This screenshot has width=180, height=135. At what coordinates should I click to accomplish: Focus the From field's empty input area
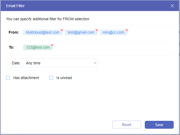point(150,32)
